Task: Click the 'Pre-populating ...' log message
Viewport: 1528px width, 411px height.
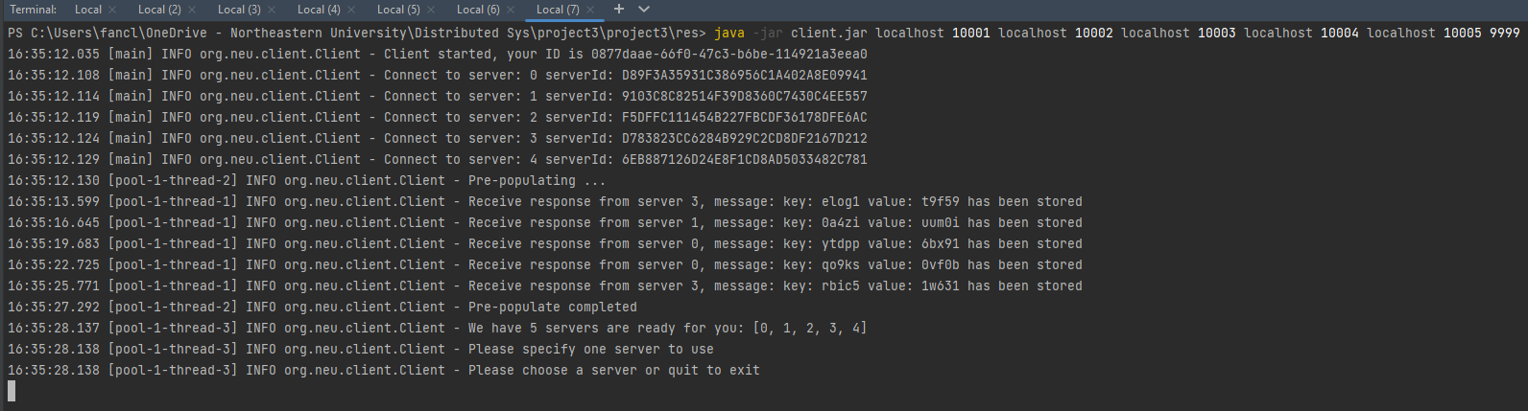Action: click(537, 180)
